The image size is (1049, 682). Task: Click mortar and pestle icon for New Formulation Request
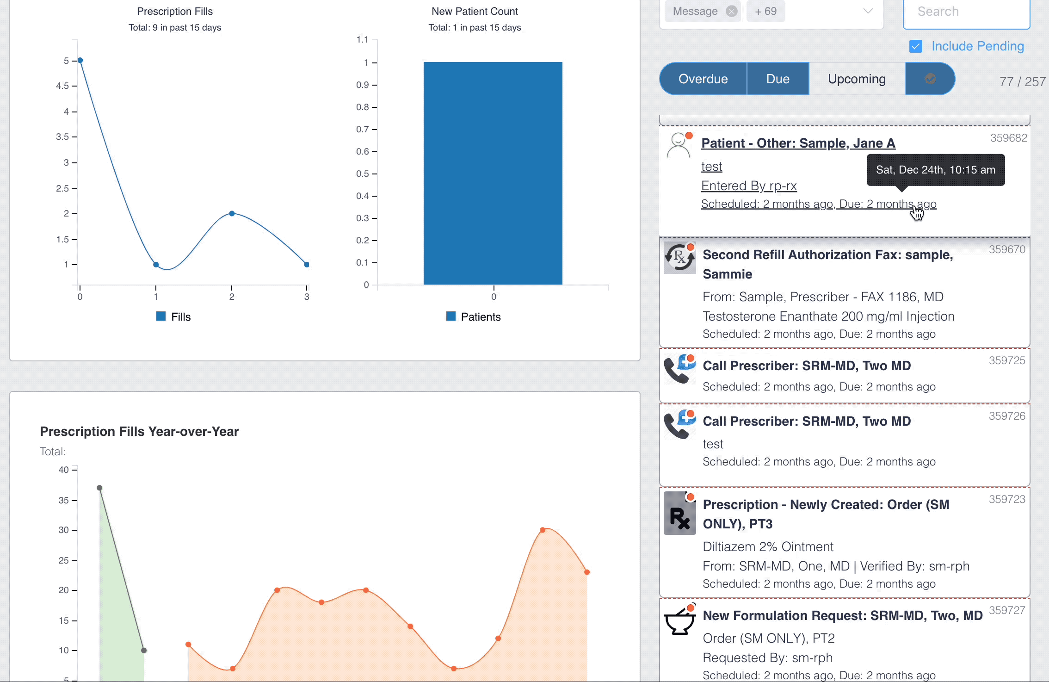[679, 620]
